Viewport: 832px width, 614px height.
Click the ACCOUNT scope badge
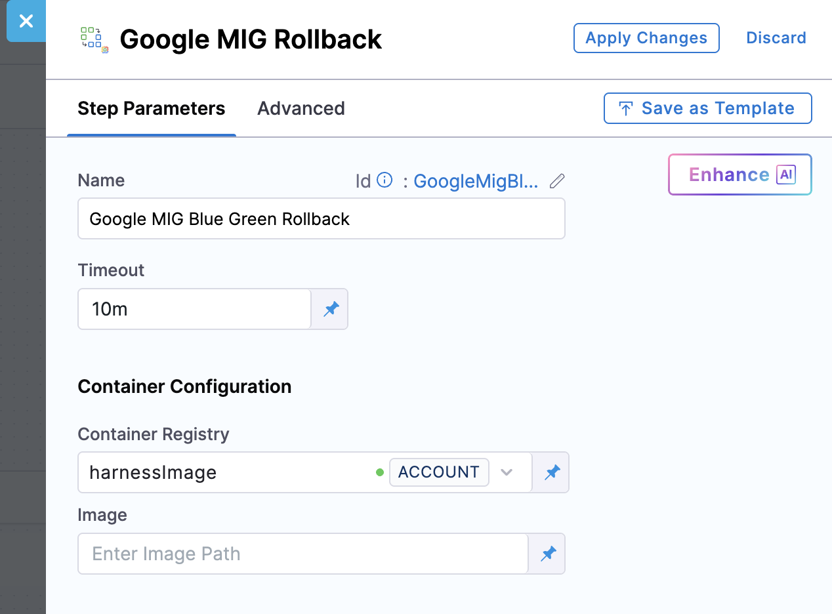pyautogui.click(x=438, y=472)
